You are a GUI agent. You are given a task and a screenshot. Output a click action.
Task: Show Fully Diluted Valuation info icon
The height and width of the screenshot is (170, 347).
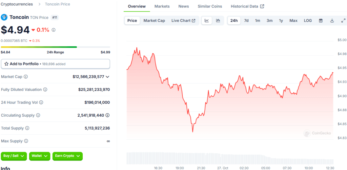tap(45, 90)
